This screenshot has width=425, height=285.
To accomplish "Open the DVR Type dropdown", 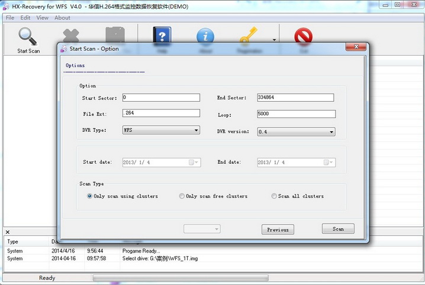I will click(161, 130).
